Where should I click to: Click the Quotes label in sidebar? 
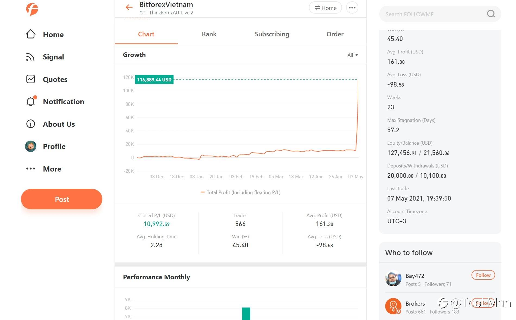click(x=55, y=79)
